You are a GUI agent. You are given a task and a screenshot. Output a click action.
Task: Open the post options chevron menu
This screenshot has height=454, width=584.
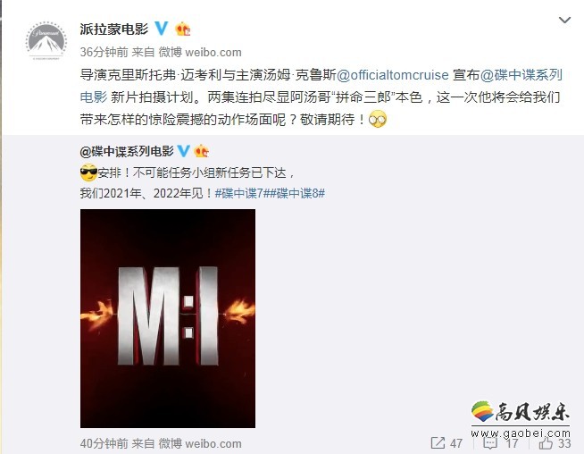coord(564,21)
